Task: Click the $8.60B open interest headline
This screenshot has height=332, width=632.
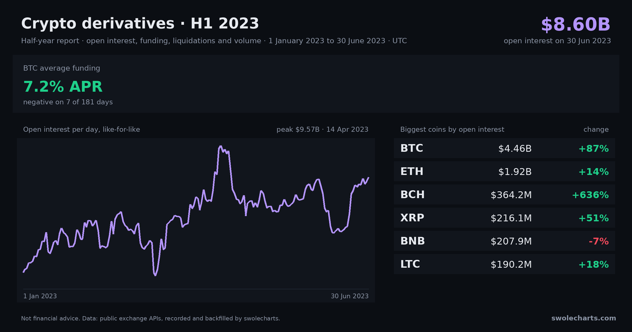Action: click(576, 24)
